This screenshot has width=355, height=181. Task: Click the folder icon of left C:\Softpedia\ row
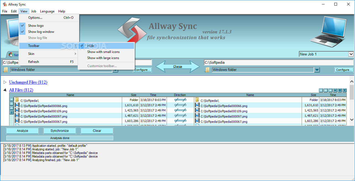(17, 100)
